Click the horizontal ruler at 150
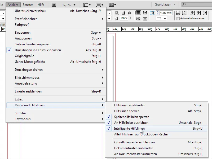 (x=141, y=29)
